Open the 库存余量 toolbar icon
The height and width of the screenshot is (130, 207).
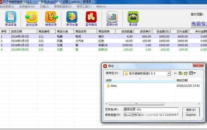72,19
